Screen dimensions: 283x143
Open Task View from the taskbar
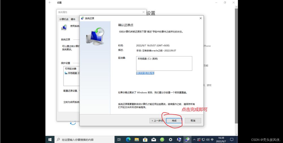tap(119, 139)
